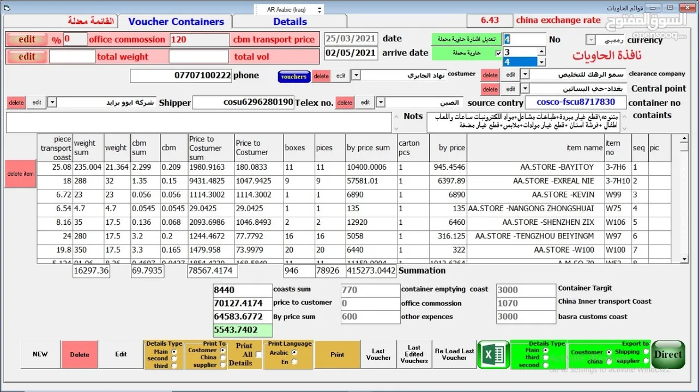Click the container no field cosco-fscu8717830

tap(575, 102)
